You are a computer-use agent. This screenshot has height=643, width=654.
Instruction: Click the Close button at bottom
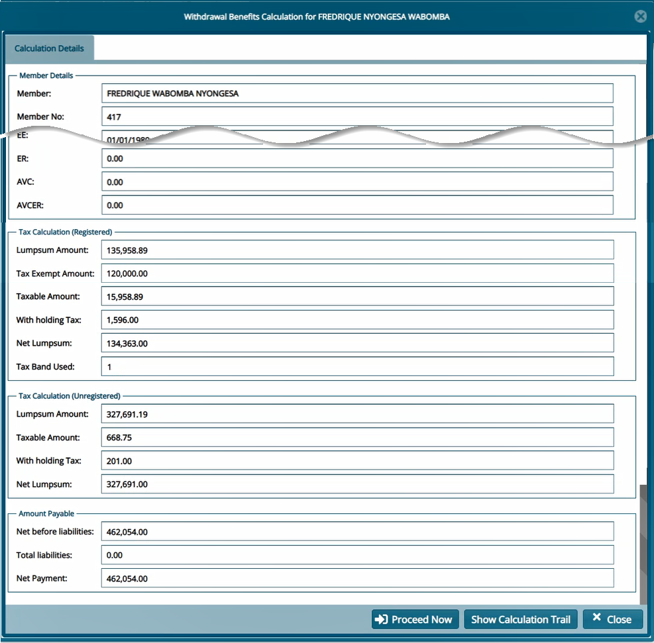pos(613,619)
